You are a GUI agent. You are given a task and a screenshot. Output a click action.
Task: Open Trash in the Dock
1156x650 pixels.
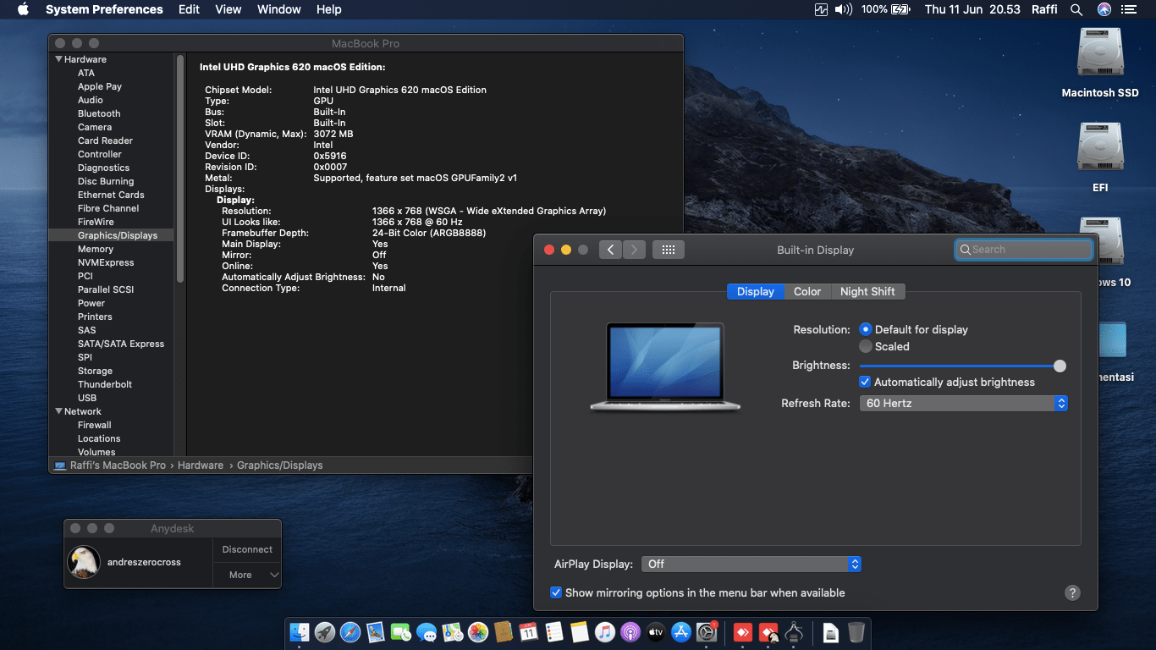coord(856,631)
